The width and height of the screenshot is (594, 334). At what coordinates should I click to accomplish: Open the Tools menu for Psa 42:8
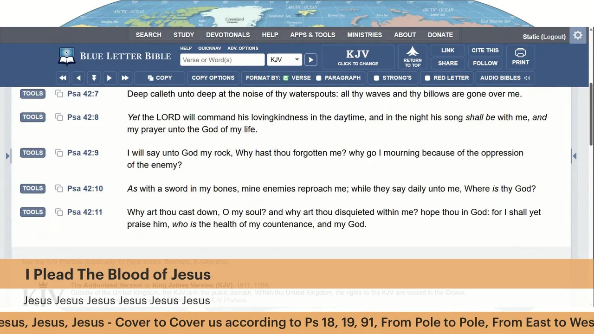[33, 117]
